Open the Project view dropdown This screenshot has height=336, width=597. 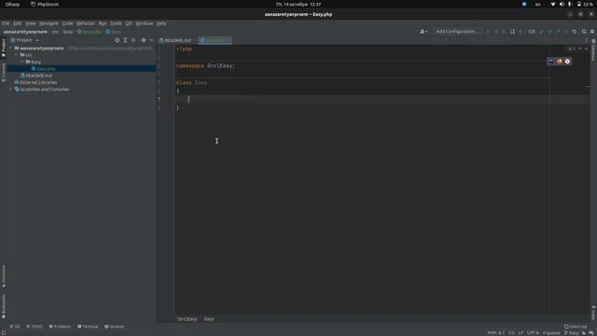25,40
